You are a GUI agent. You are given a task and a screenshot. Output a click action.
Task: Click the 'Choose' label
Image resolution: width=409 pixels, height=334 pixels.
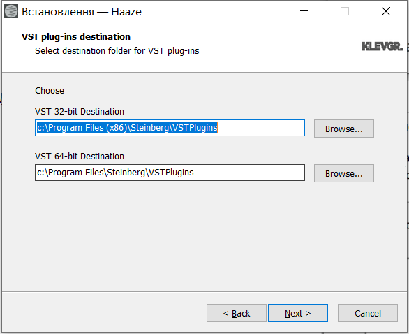click(x=50, y=91)
